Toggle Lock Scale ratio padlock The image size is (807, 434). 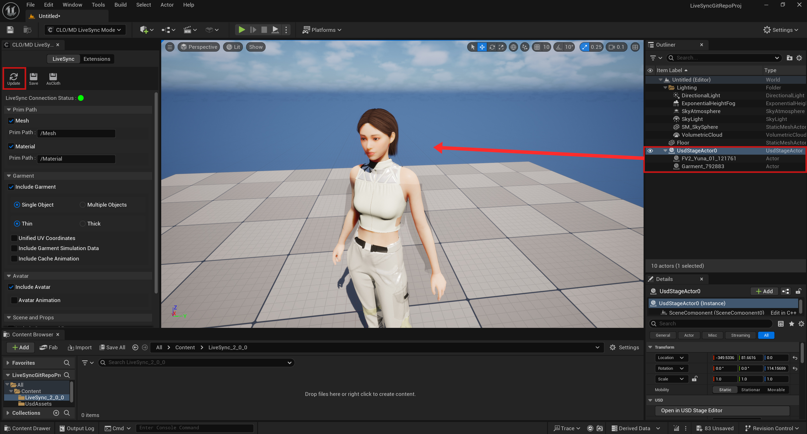pyautogui.click(x=694, y=379)
